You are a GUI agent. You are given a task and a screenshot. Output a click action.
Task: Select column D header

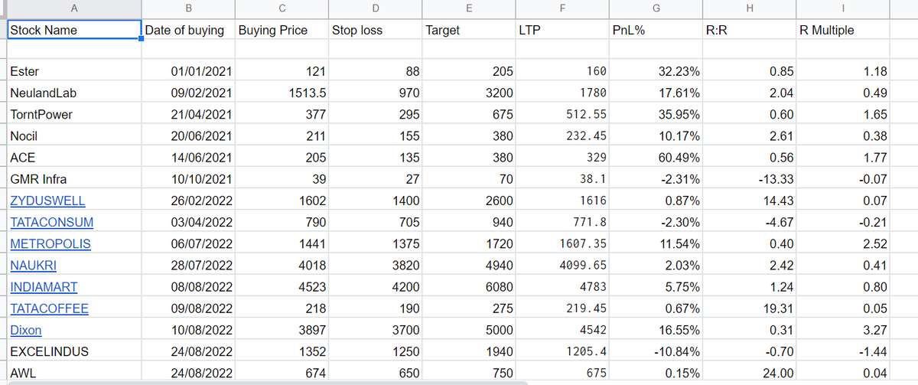click(375, 9)
